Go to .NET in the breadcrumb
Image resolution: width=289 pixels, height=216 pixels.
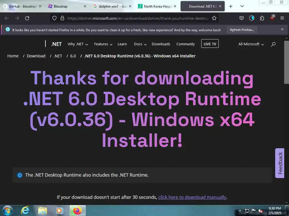[58, 56]
